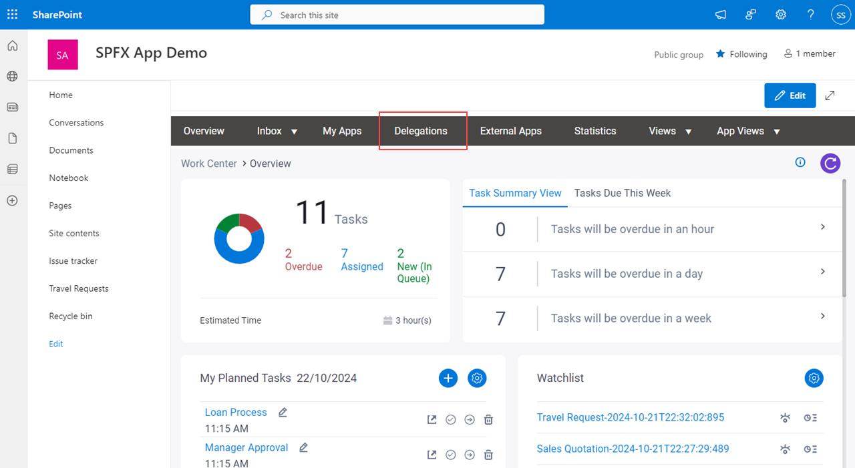855x468 pixels.
Task: Open the External Apps menu item
Action: coord(511,131)
